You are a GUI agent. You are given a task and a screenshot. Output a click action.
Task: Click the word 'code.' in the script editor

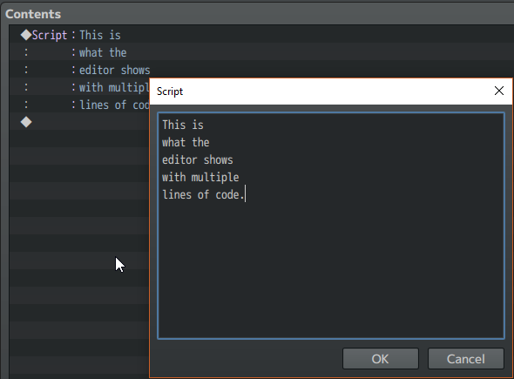coord(230,195)
